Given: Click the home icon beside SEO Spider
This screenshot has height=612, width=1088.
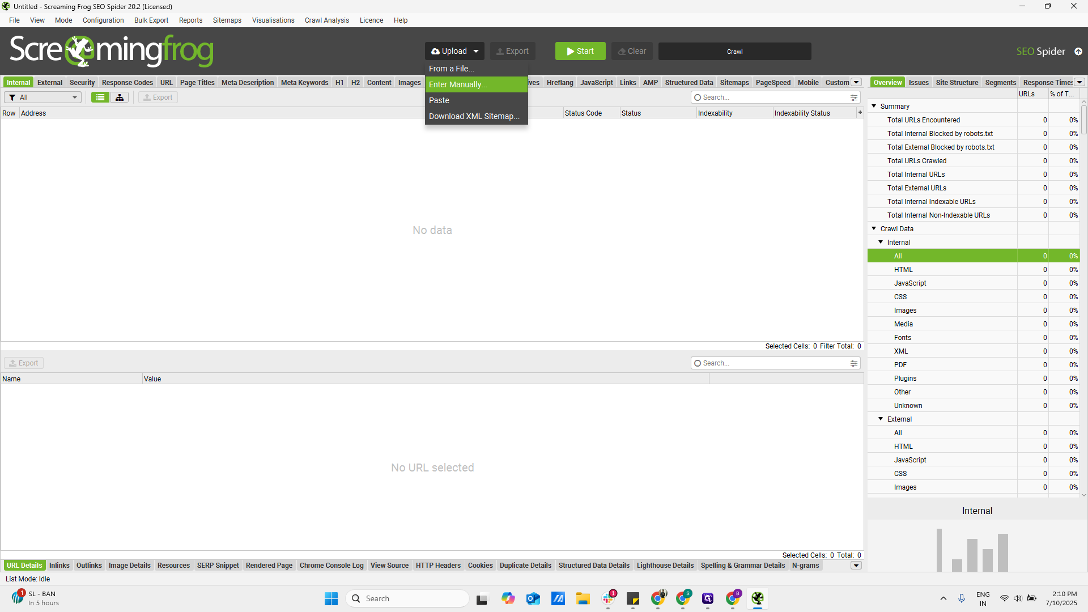Looking at the screenshot, I should (1078, 52).
